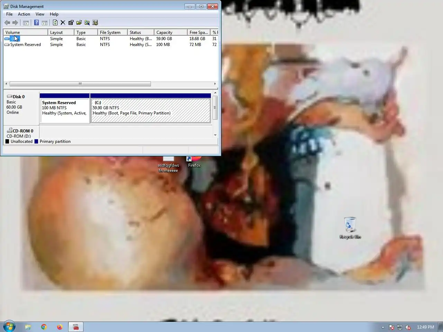Click the disk pane vertical scrollbar thumb
Image resolution: width=443 pixels, height=332 pixels.
click(x=215, y=108)
